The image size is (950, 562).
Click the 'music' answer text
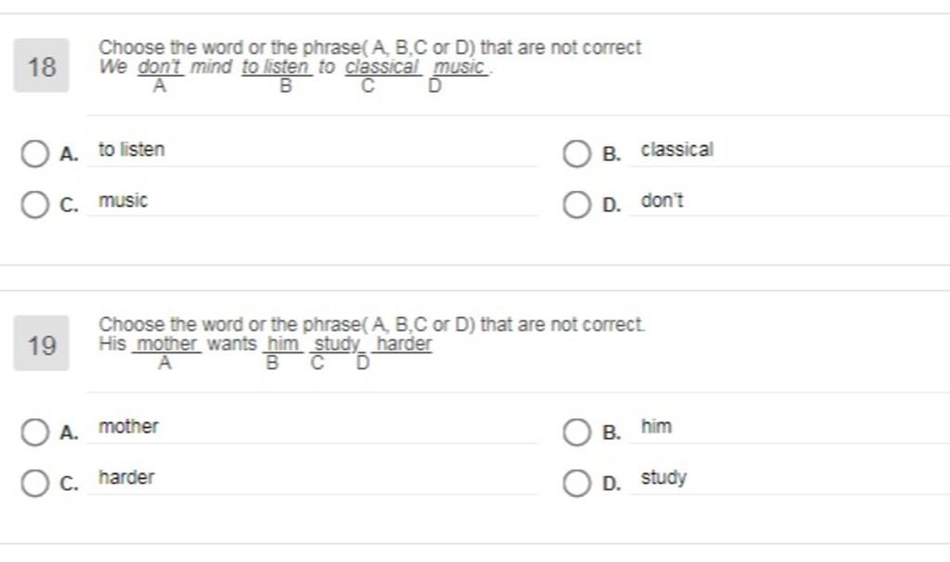123,200
